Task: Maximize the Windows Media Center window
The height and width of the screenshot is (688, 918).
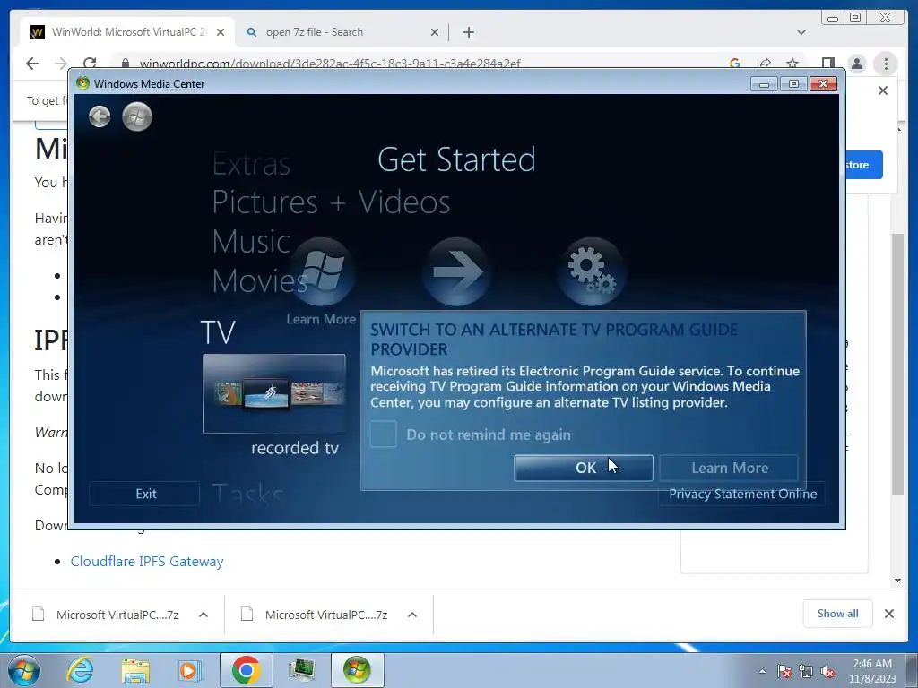Action: (x=793, y=84)
